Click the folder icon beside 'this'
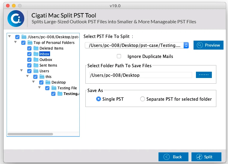Screen dimensions: 228x164 42,76
